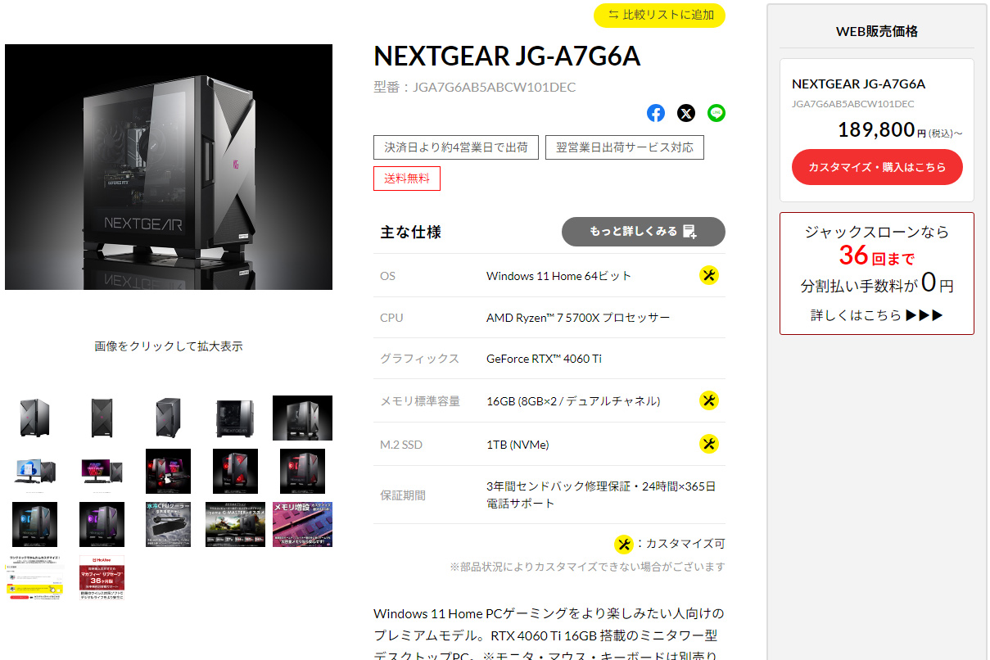Click customize wrench icon for M.2 SSD row

click(709, 444)
